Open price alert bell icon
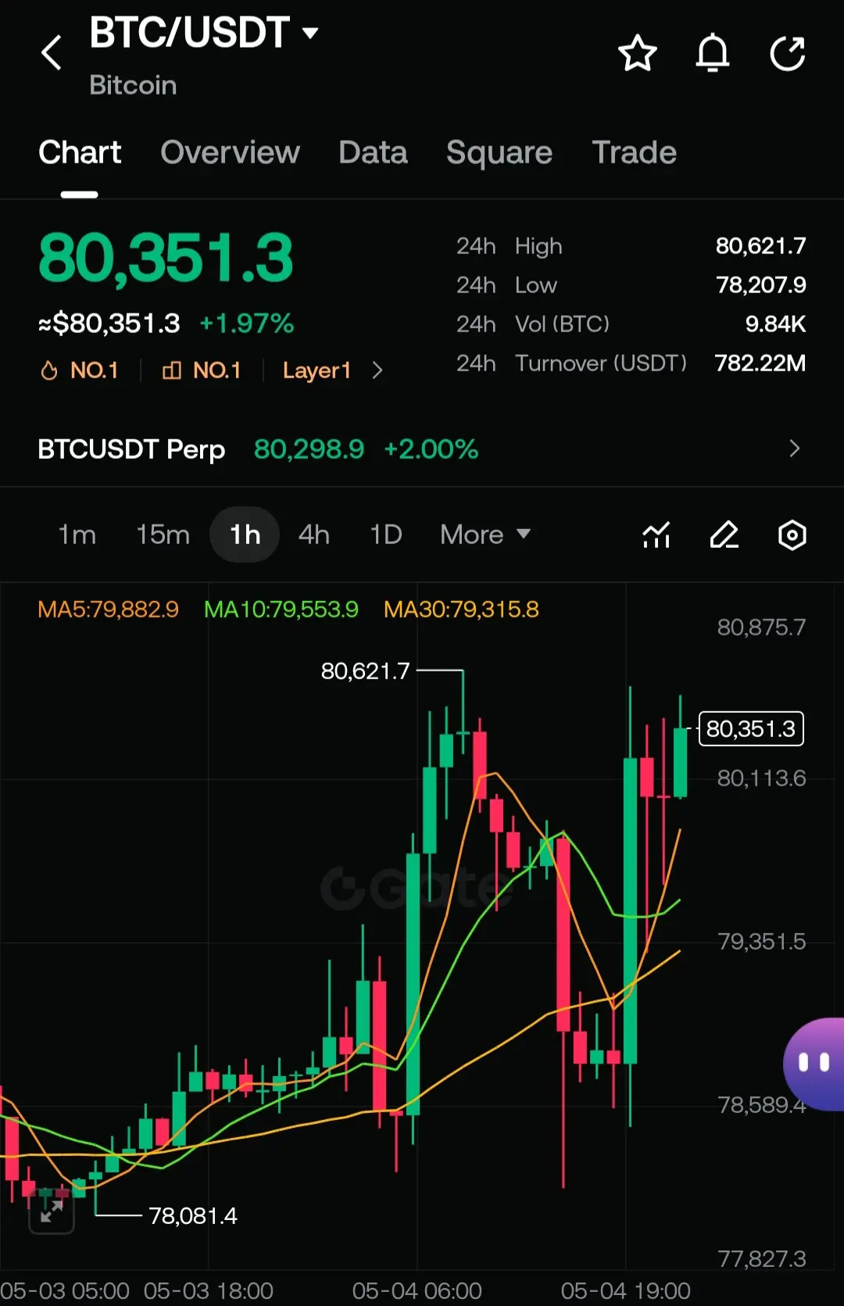 713,53
